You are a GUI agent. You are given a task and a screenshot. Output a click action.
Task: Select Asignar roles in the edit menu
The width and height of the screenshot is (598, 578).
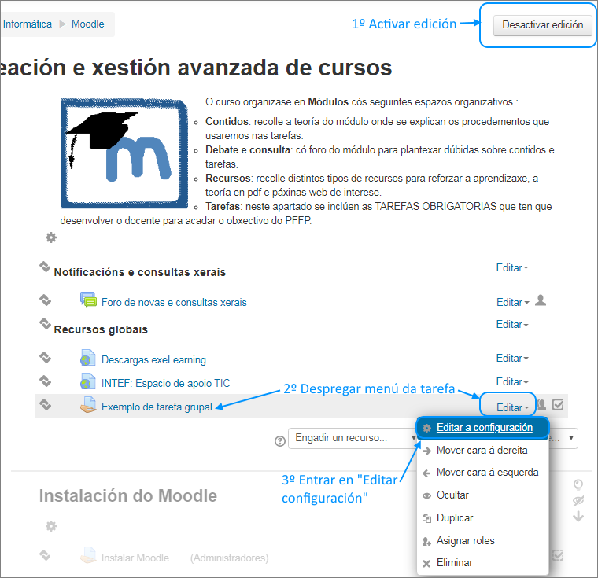coord(482,540)
